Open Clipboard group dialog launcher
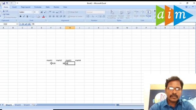The width and height of the screenshot is (196, 110). coord(17,20)
